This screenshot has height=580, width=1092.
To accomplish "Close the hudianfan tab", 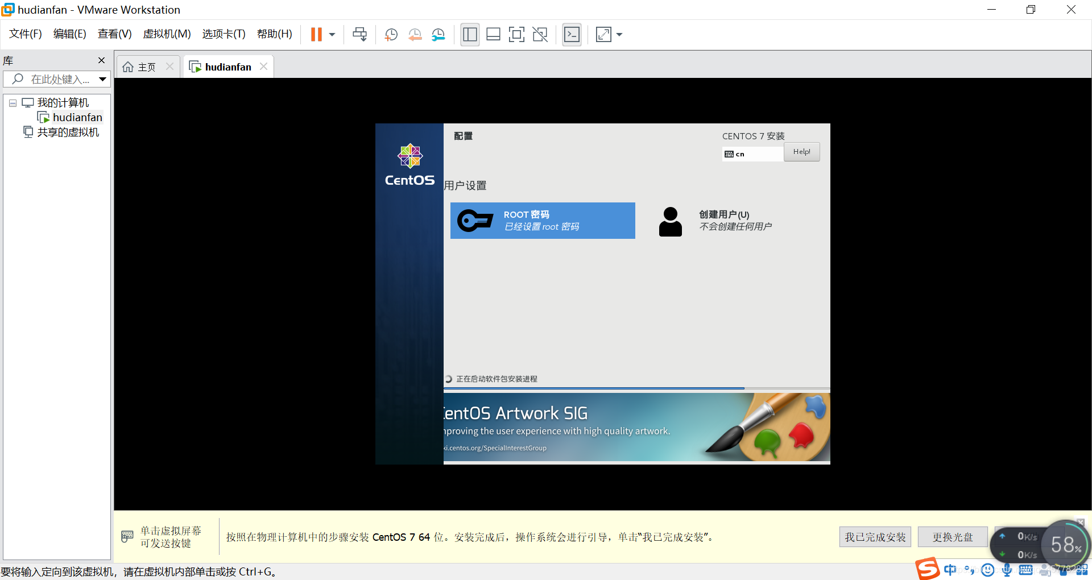I will coord(263,67).
